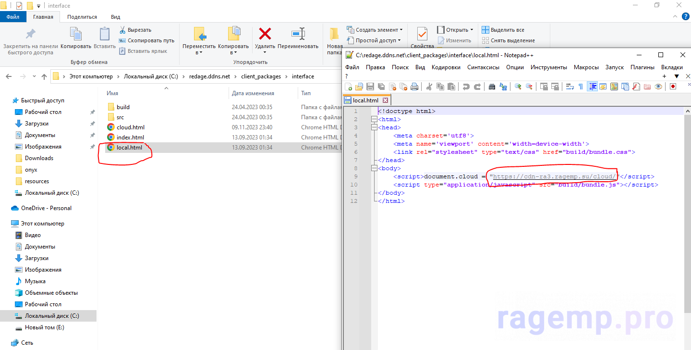The image size is (691, 350).
Task: Click Выделить все in the ribbon
Action: coord(503,30)
